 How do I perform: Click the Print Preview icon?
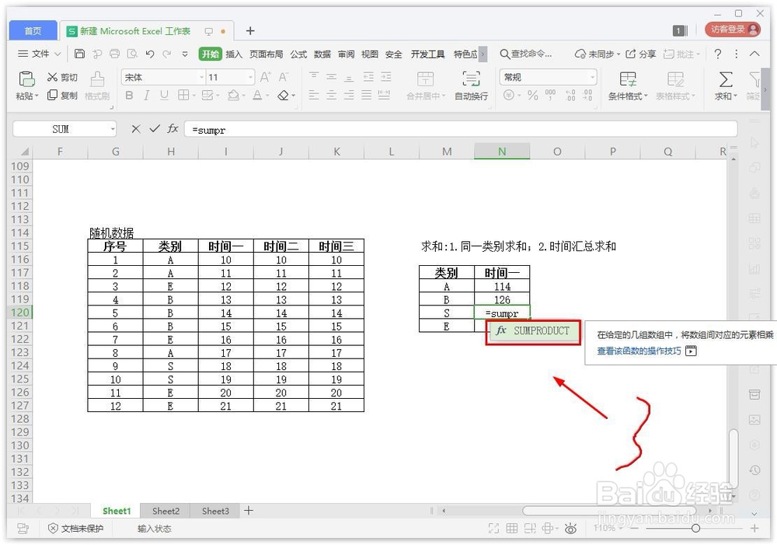132,54
